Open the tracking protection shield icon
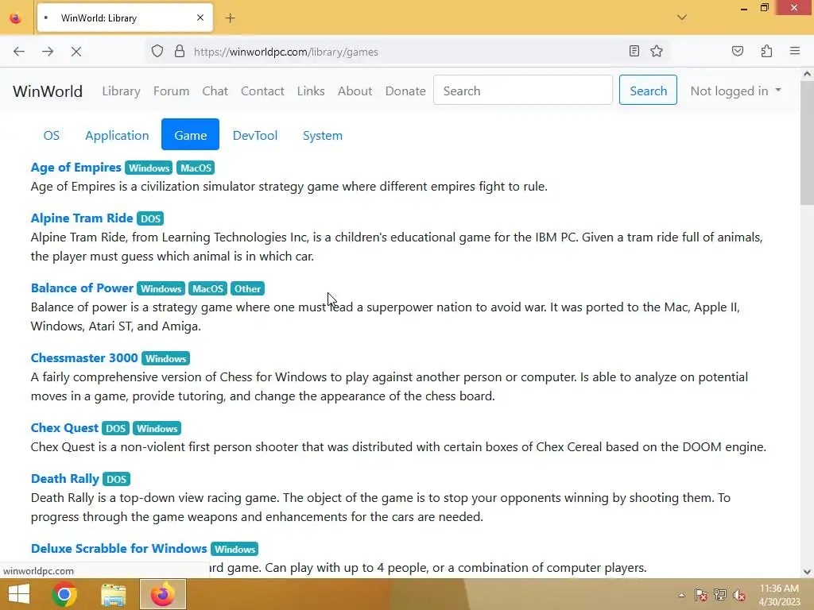 [157, 52]
